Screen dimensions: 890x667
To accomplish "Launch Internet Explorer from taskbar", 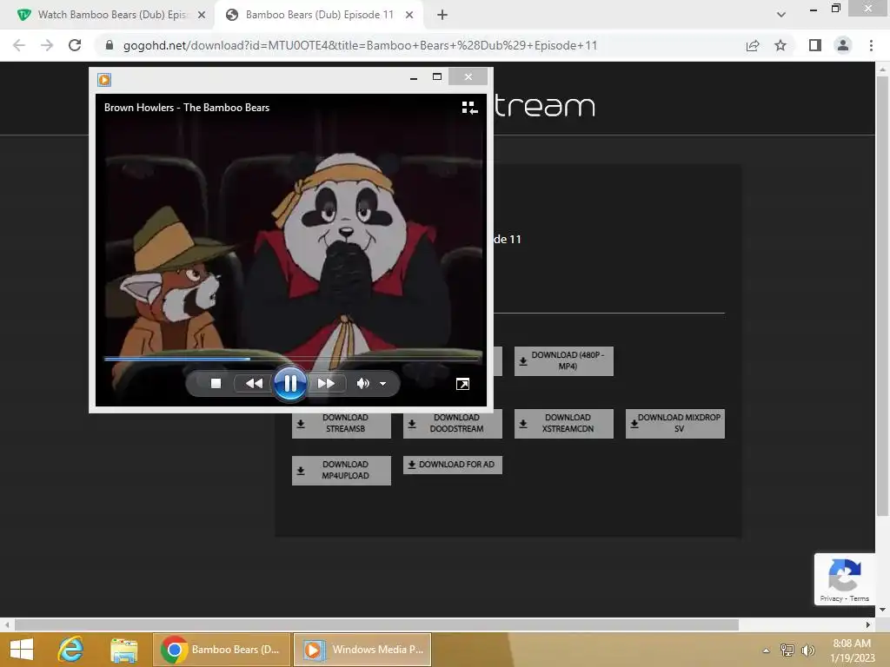I will pos(71,650).
